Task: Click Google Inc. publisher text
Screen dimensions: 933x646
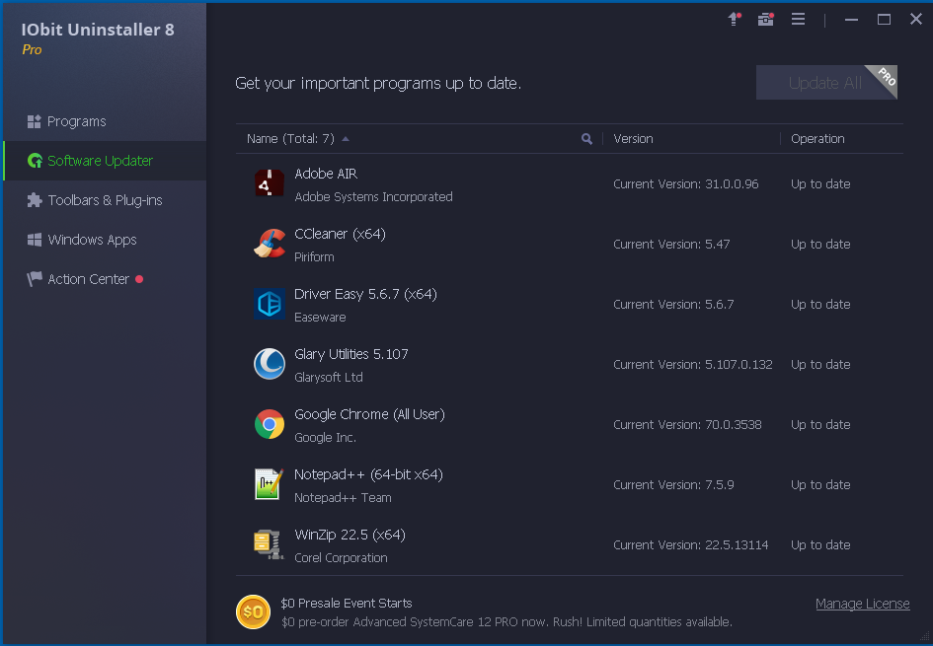Action: (x=325, y=437)
